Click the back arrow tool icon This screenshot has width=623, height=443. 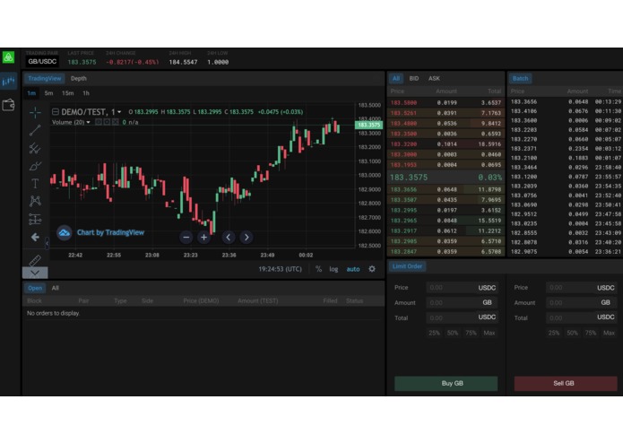pos(35,238)
